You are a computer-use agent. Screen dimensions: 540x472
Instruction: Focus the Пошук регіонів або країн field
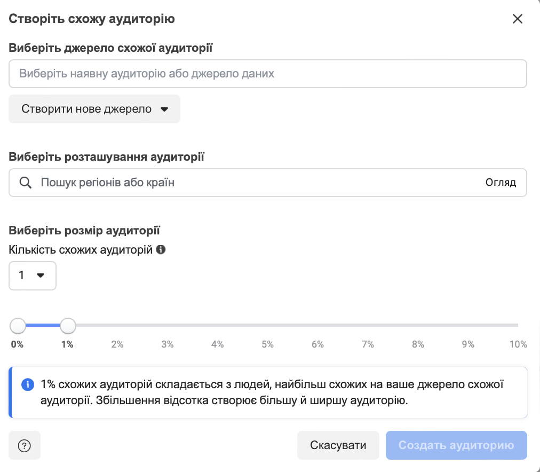tap(267, 183)
